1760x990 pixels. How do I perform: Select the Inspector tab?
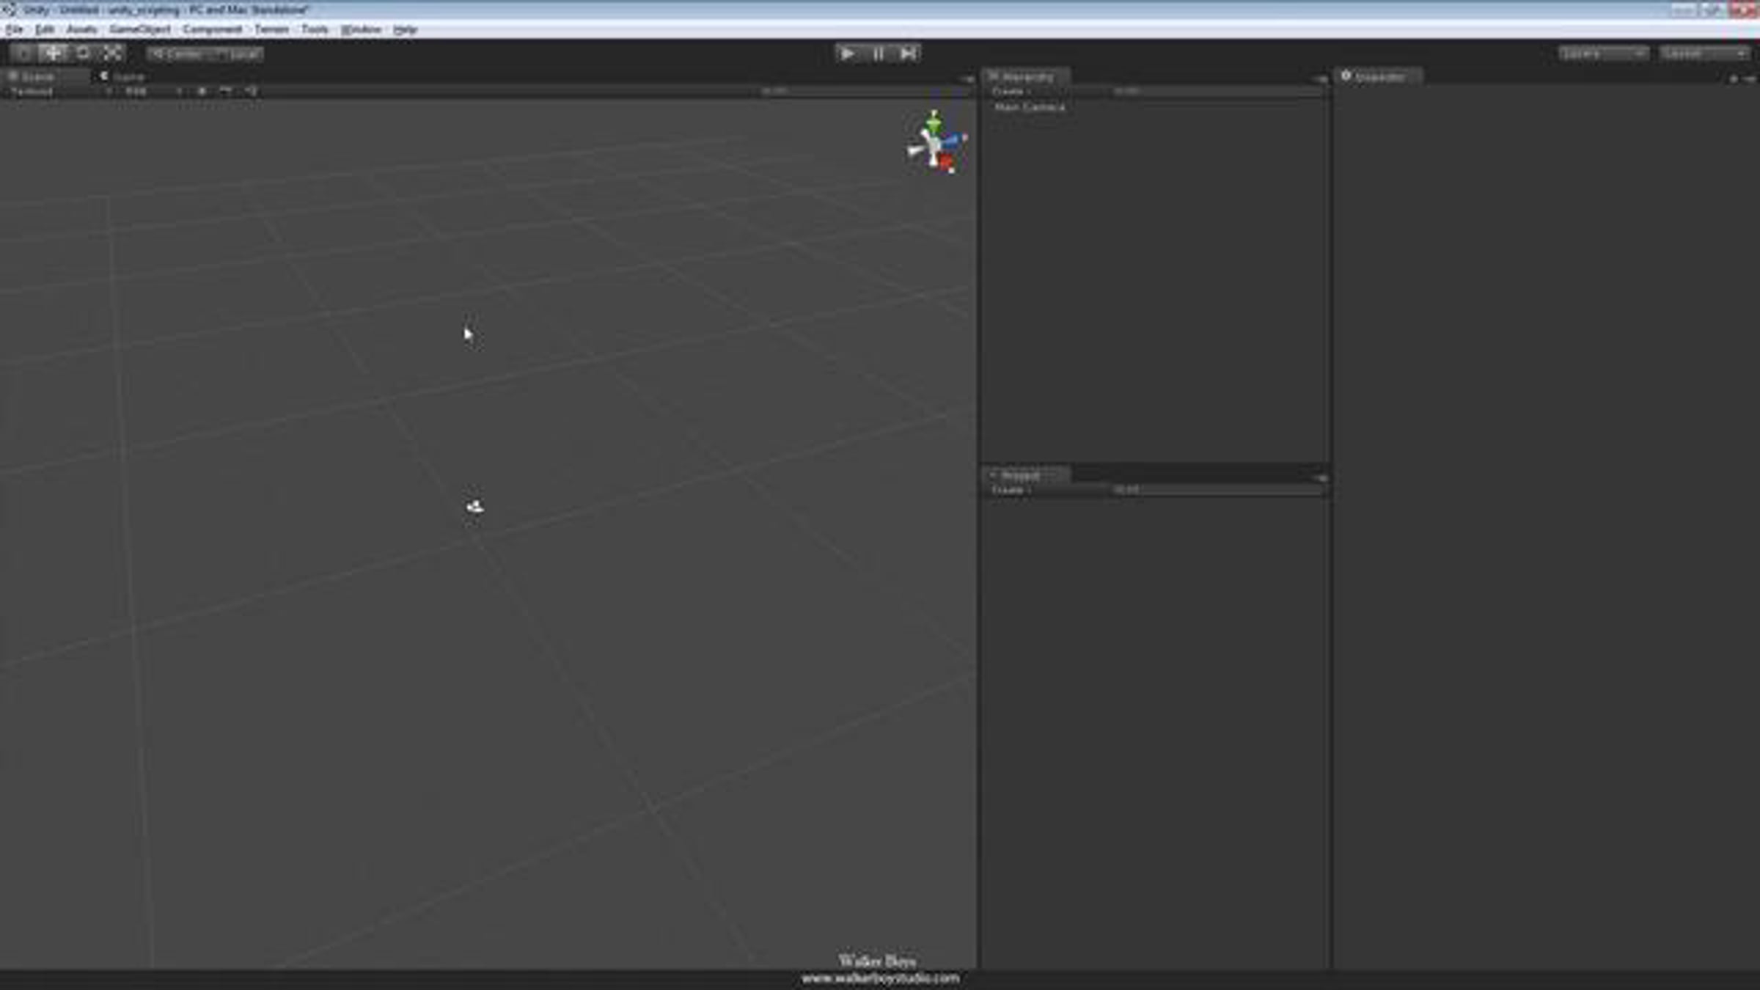pyautogui.click(x=1379, y=76)
